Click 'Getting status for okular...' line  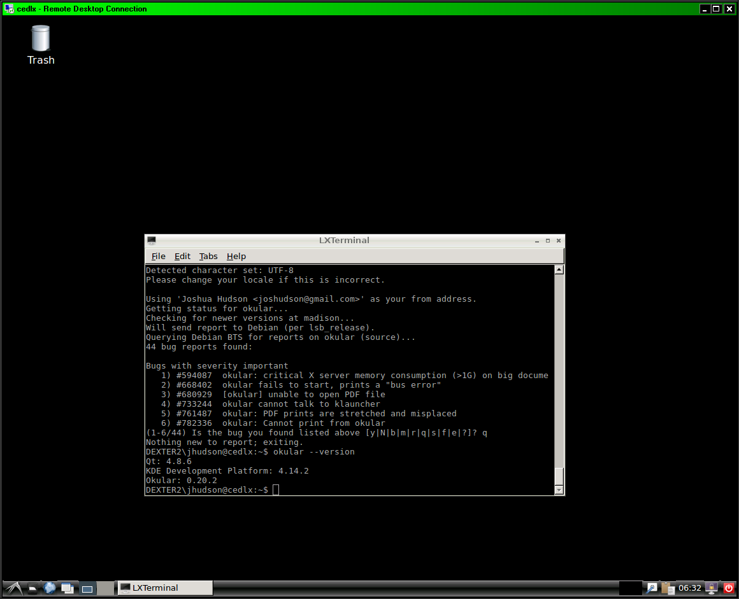tap(217, 309)
